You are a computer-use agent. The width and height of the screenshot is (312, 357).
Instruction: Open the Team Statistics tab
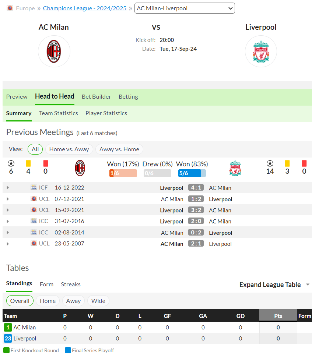(58, 113)
